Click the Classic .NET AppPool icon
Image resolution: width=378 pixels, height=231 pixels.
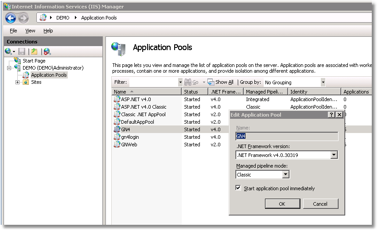pos(117,114)
